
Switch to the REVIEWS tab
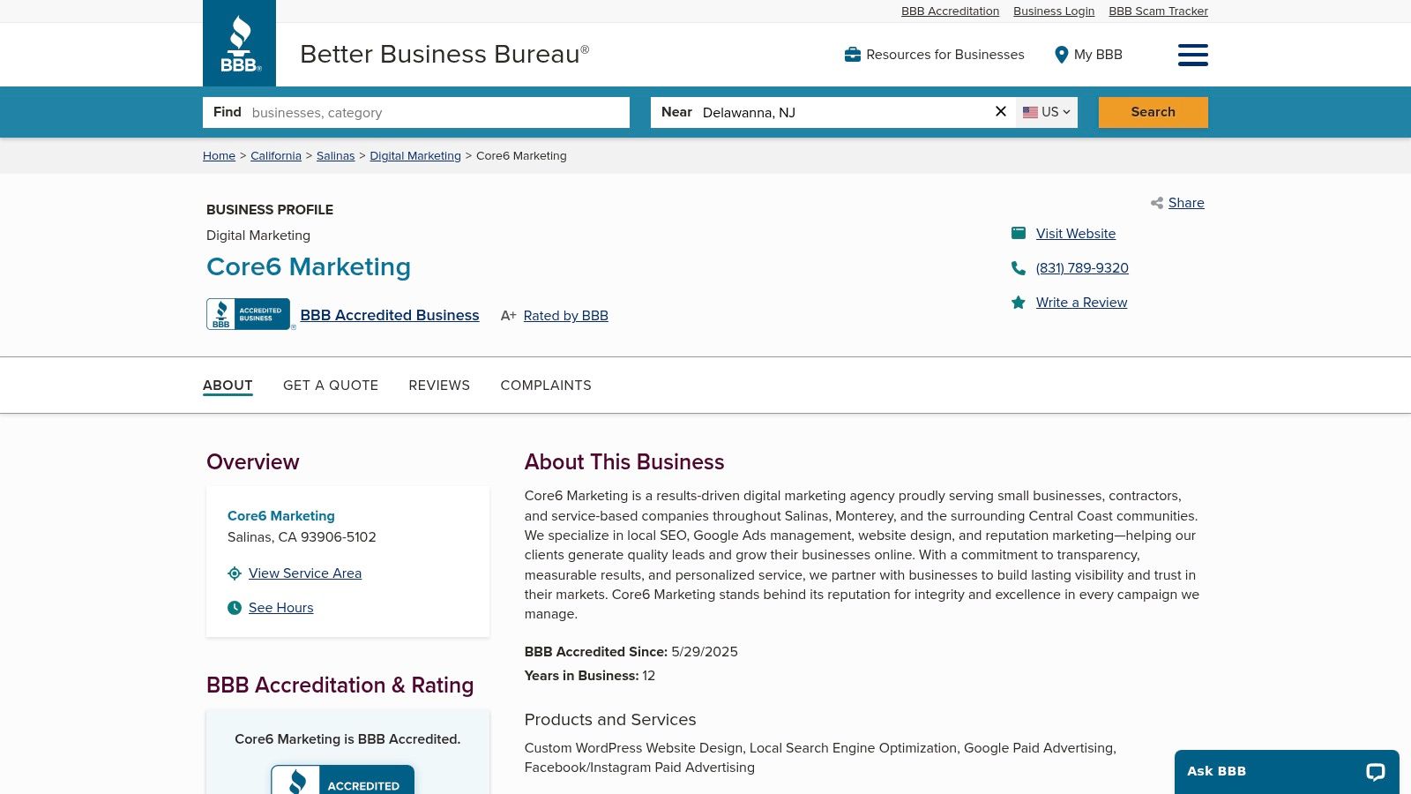click(x=439, y=386)
